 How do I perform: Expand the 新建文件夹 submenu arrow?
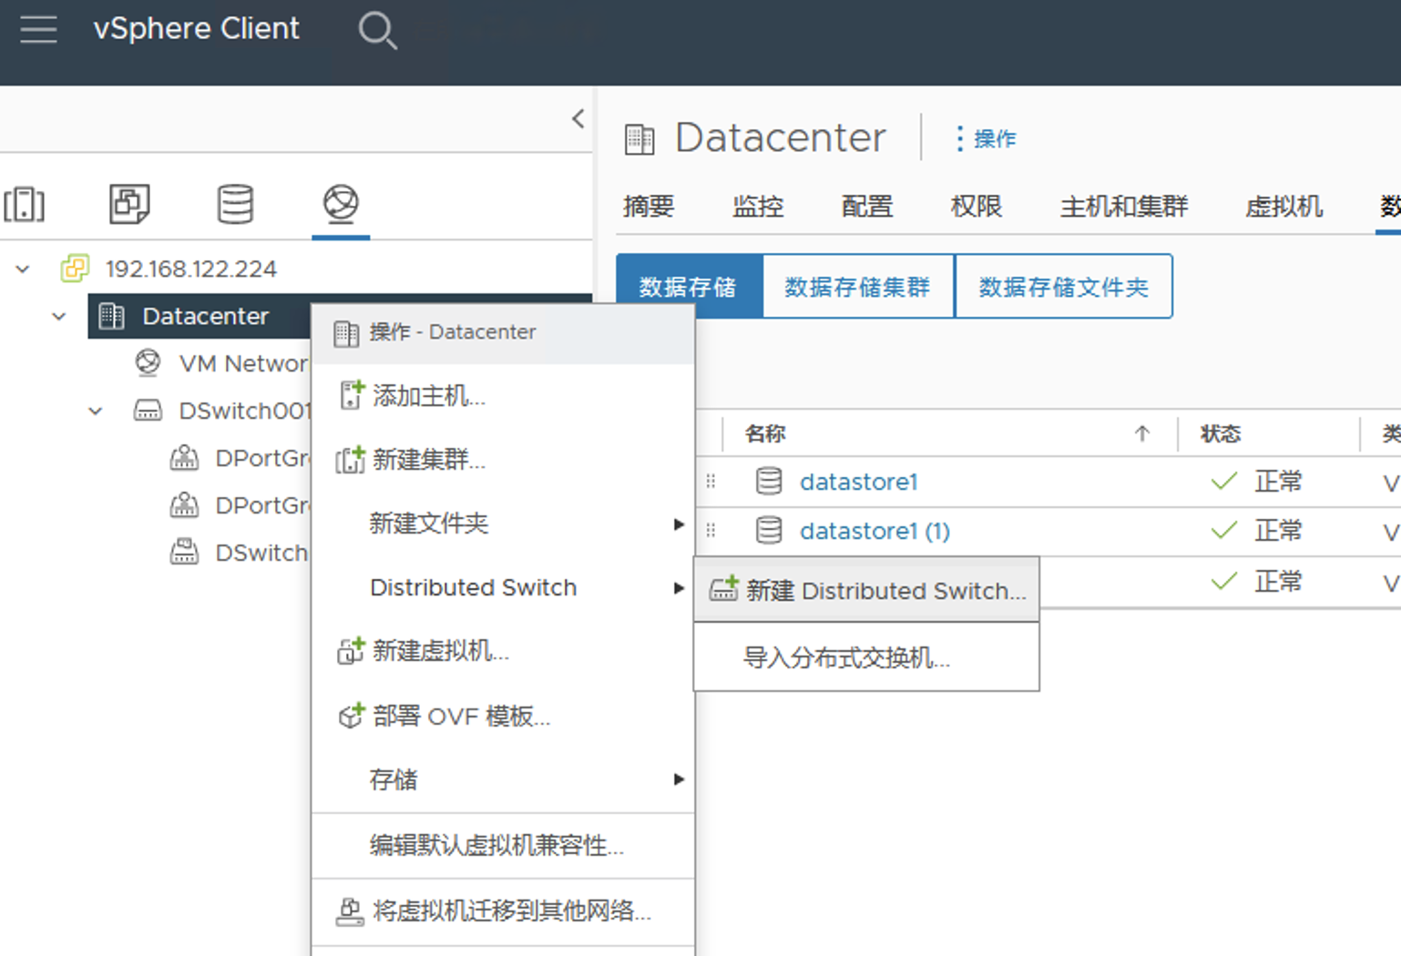[x=678, y=524]
